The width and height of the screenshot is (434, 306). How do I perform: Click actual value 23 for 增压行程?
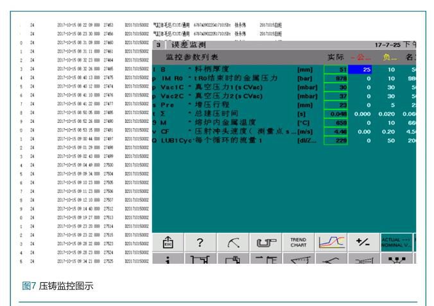click(336, 105)
